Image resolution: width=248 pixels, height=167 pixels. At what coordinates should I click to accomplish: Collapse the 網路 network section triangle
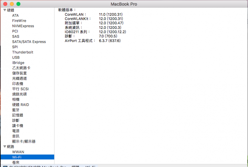tap(5, 147)
